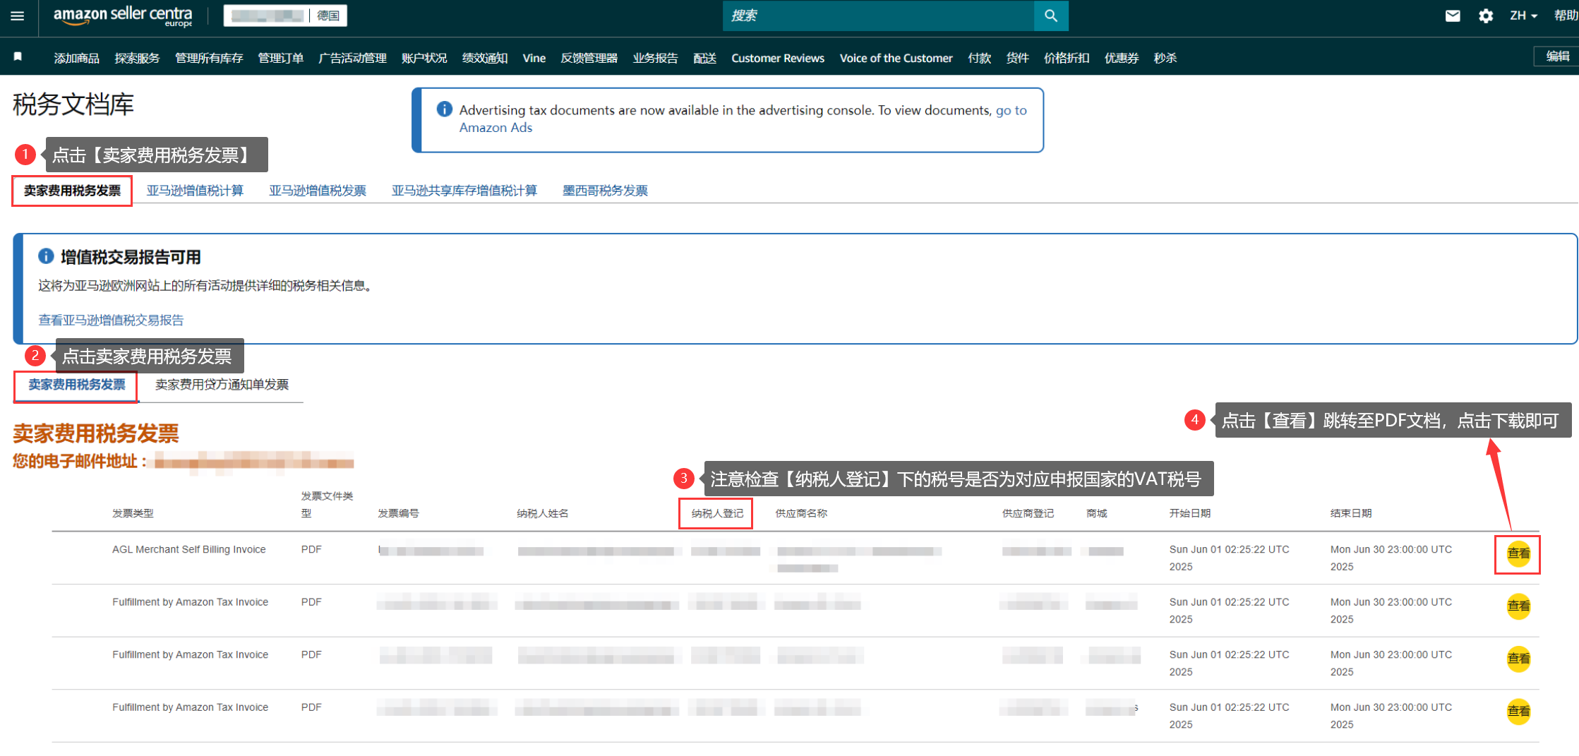This screenshot has width=1579, height=756.
Task: Click the 发票编号 column header
Action: 398,513
